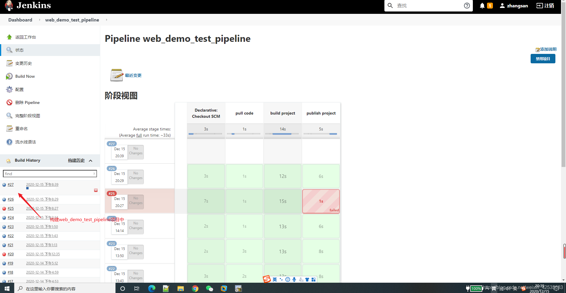
Task: Open search help question mark icon
Action: pyautogui.click(x=467, y=6)
